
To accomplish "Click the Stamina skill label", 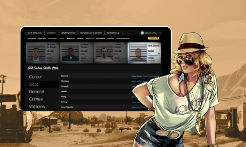I will coord(64,76).
